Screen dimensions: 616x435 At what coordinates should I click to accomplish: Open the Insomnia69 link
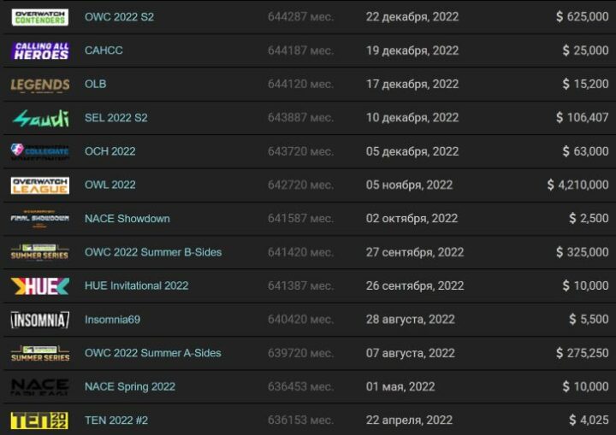pos(112,320)
